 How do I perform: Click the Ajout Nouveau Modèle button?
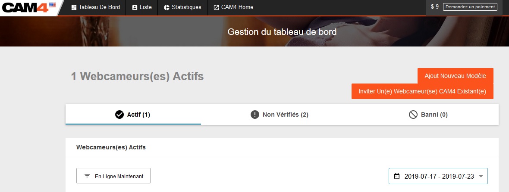point(455,76)
